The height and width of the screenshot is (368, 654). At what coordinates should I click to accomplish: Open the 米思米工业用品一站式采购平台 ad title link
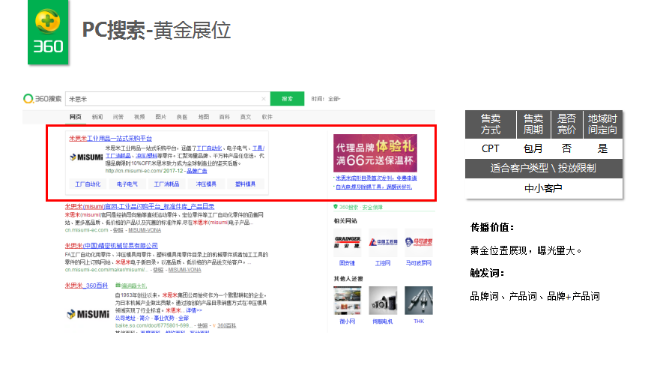(x=111, y=139)
